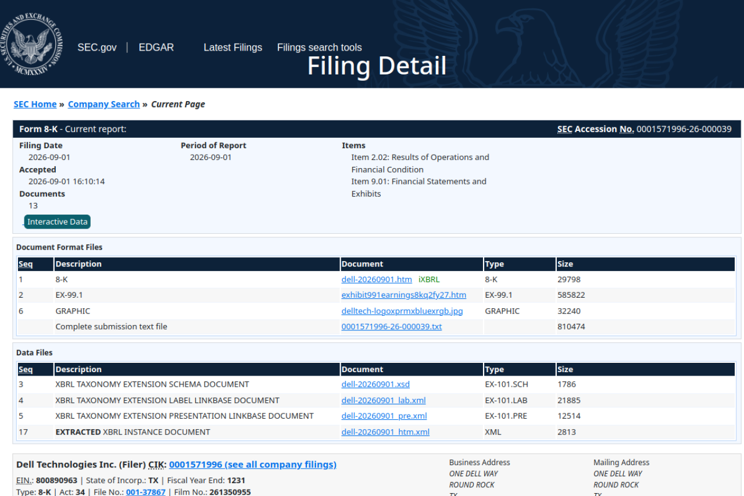Open the 0001571996-26-000039.txt submission file

click(392, 327)
